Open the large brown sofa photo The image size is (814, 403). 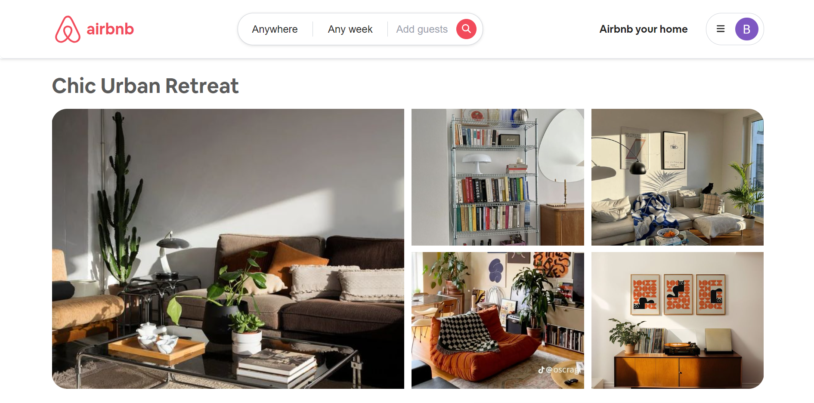click(228, 249)
